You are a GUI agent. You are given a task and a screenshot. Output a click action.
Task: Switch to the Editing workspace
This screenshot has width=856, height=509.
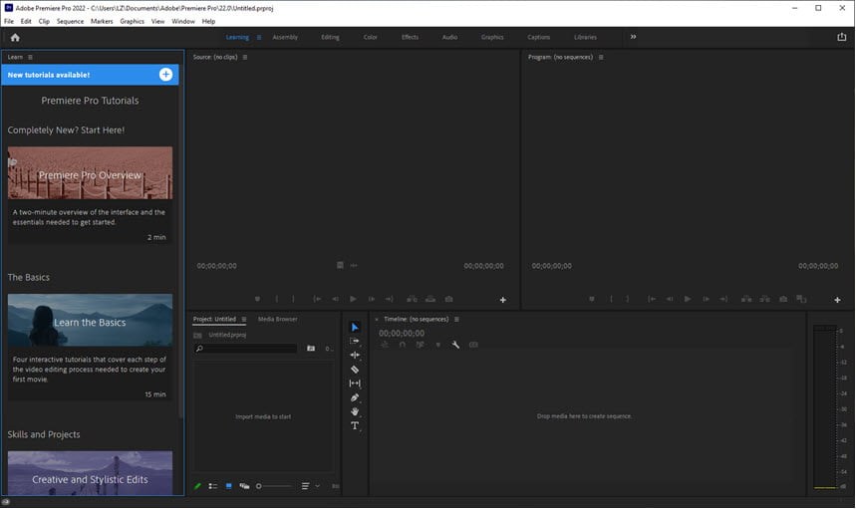click(330, 37)
